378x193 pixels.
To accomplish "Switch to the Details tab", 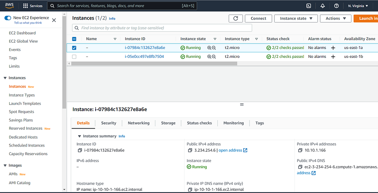I will pyautogui.click(x=83, y=123).
